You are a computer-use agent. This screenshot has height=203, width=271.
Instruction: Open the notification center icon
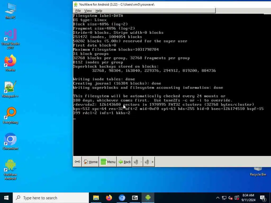click(x=263, y=198)
